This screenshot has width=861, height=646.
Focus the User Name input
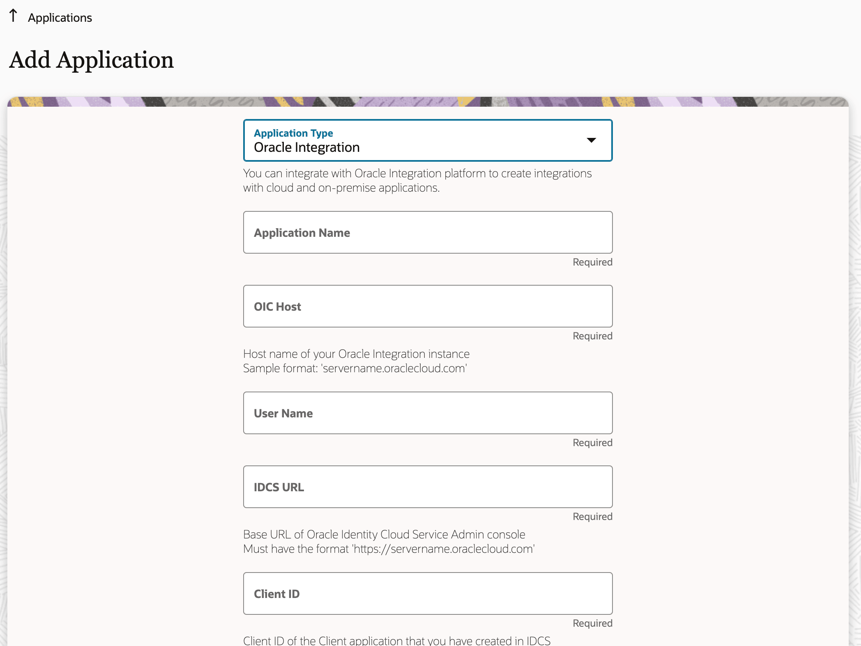tap(427, 413)
